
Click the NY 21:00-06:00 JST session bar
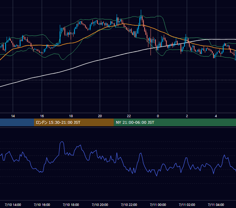point(175,122)
